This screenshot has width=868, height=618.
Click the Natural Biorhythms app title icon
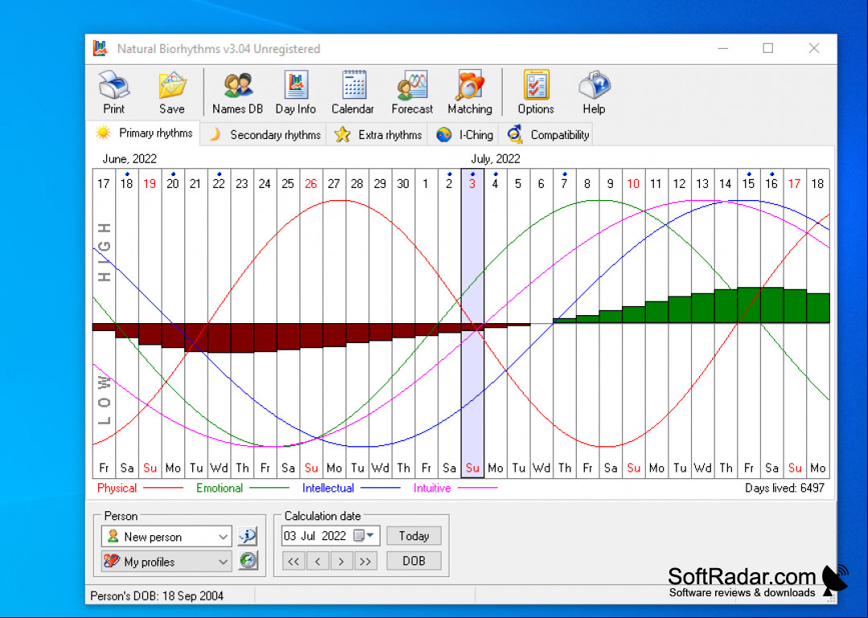click(101, 49)
